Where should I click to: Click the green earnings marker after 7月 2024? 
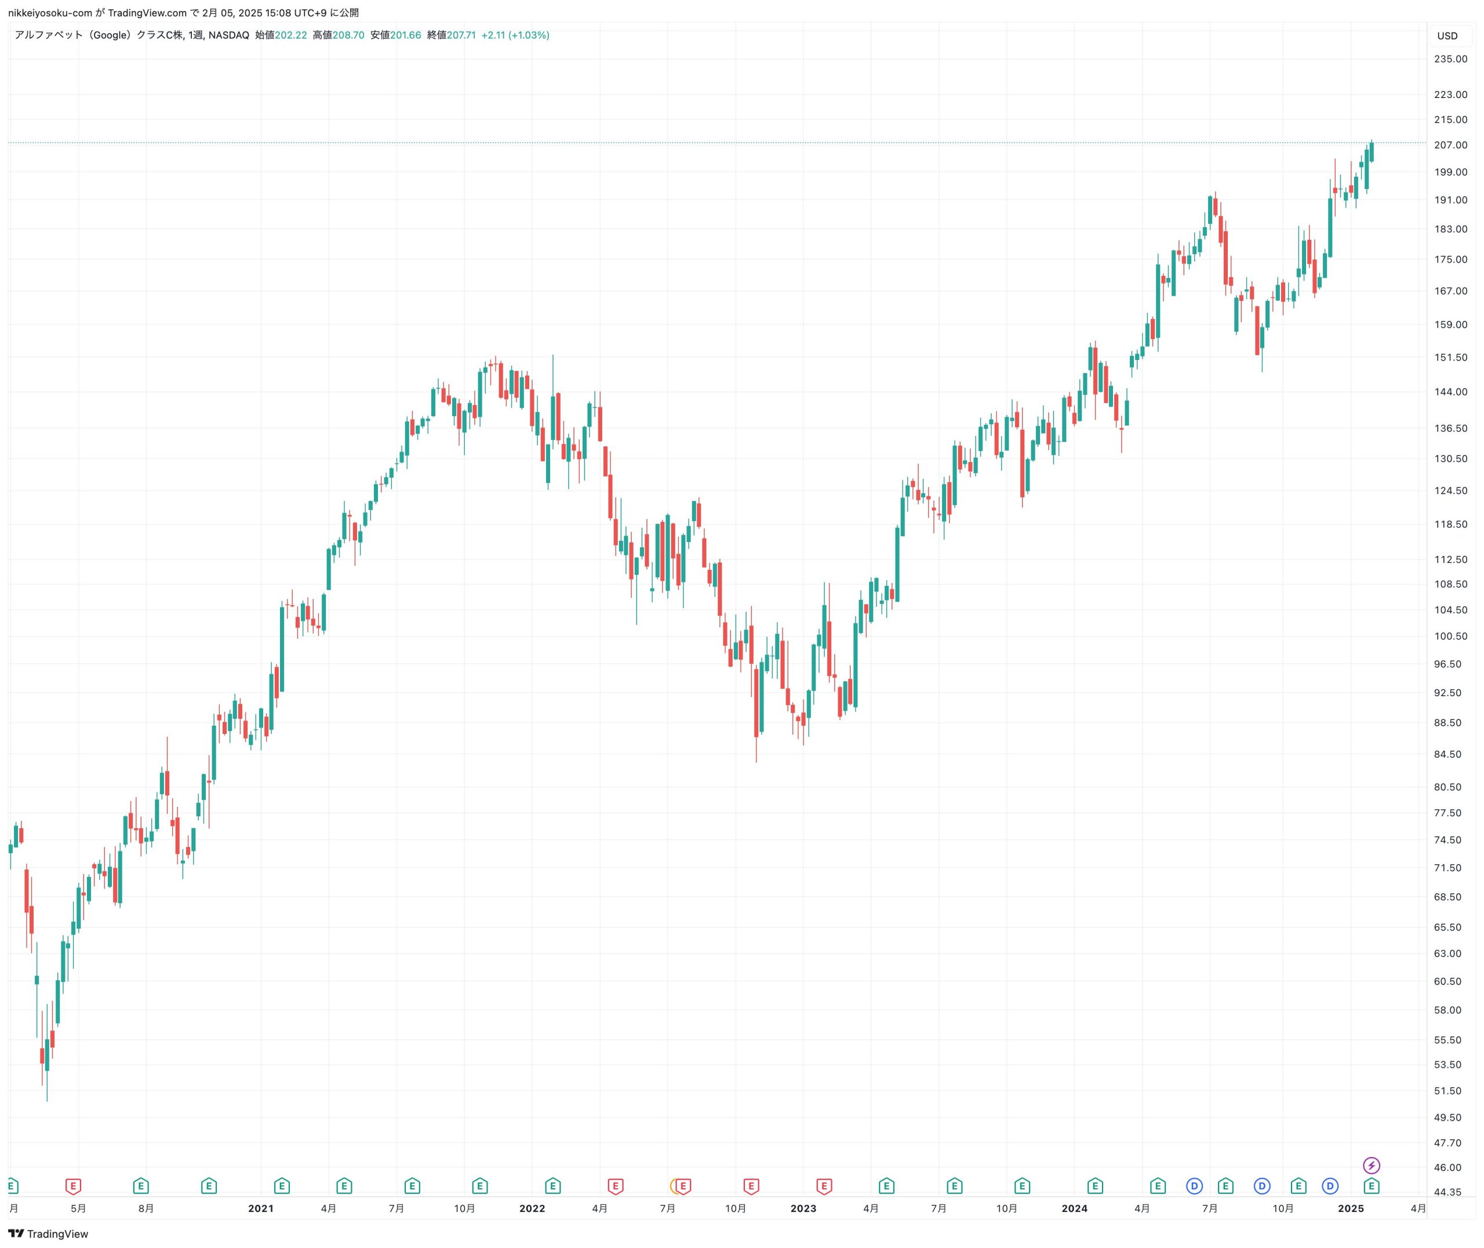pos(1226,1186)
